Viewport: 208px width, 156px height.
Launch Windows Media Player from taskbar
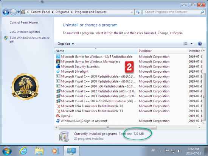[x=55, y=151]
